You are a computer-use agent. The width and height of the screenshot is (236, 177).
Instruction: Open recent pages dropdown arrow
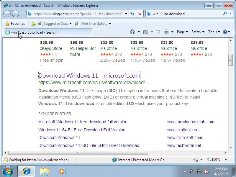click(x=22, y=14)
